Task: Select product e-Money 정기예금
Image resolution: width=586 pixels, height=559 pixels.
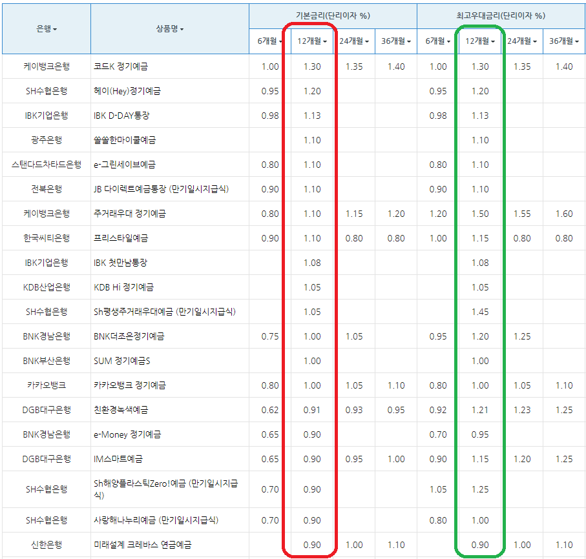Action: point(127,434)
